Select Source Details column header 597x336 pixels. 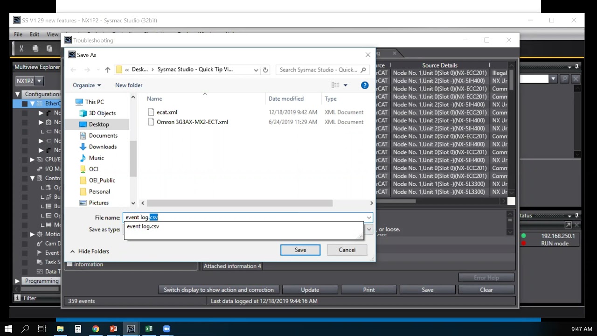[439, 65]
